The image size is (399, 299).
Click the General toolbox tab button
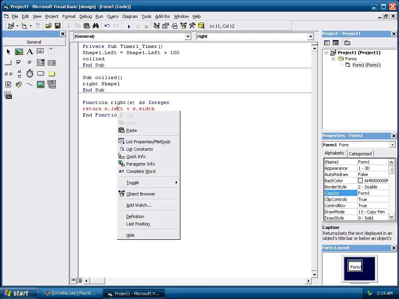pyautogui.click(x=34, y=42)
